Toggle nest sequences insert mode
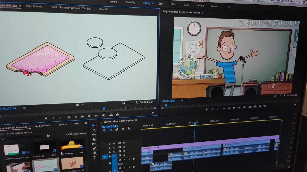This screenshot has width=307, height=172. coord(104,130)
